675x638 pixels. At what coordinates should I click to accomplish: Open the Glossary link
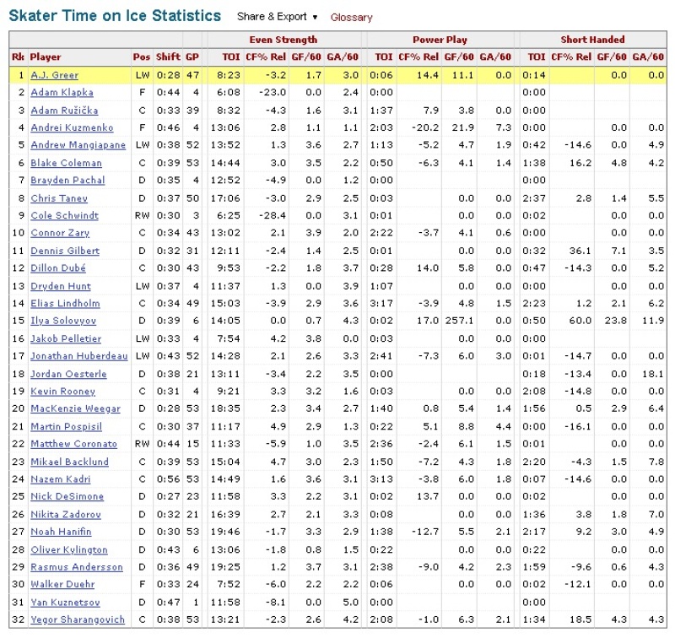(x=351, y=17)
